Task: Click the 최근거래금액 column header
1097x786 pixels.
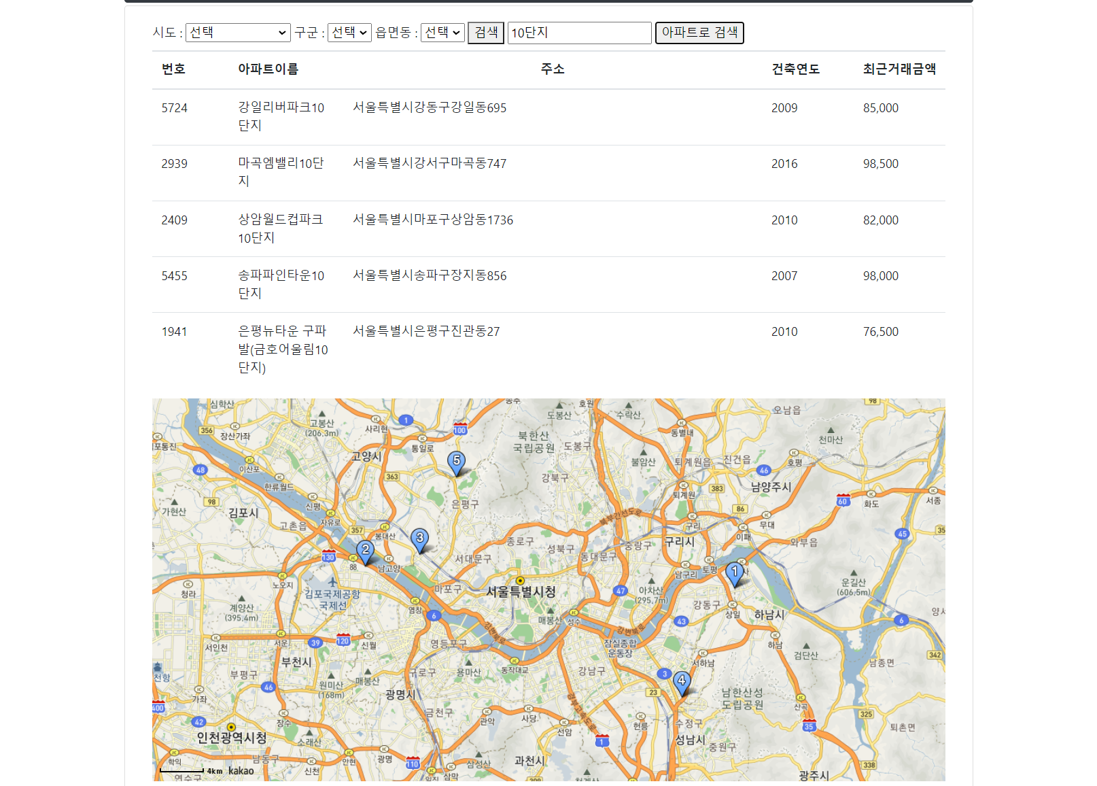Action: 899,69
